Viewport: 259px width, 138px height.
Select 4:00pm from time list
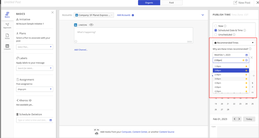tap(231, 87)
